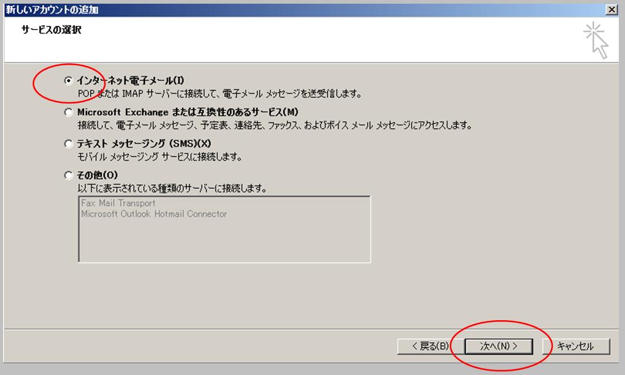Click the Microsoft Exchange または互換性のあるサービス label

[188, 112]
